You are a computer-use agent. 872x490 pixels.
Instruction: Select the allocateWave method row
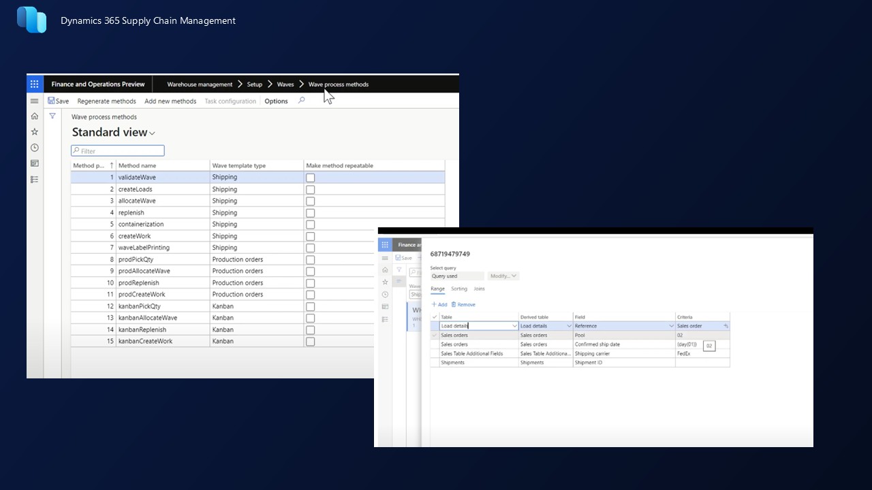(258, 201)
